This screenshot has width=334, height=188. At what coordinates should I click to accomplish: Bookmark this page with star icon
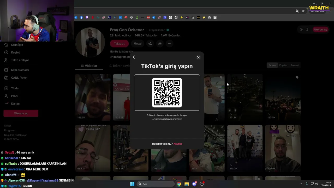303,11
